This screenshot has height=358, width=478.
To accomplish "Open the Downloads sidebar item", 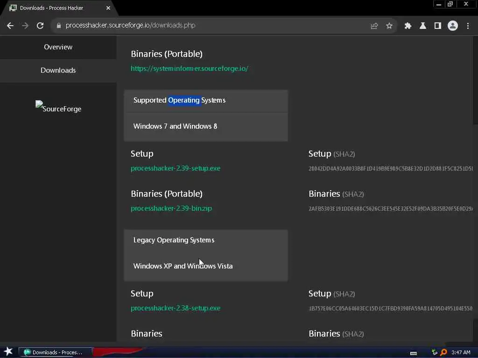I will (x=58, y=70).
